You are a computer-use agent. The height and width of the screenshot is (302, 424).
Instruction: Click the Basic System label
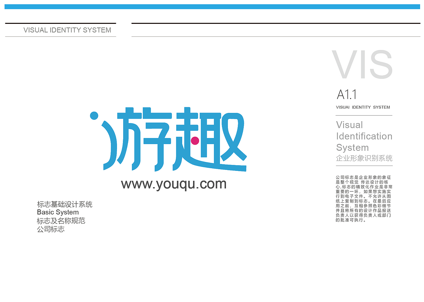click(x=58, y=212)
